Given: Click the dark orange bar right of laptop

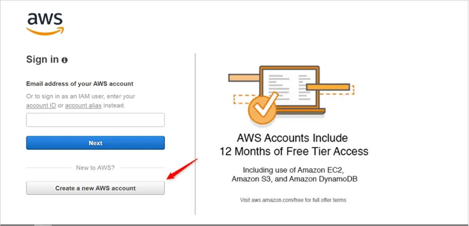Looking at the screenshot, I should coord(328,87).
